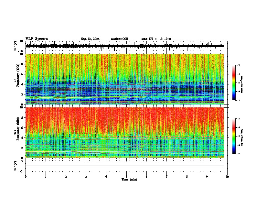Viewport: 256px width, 198px height.
Task: Click the time axis tick labeled 10
Action: click(x=227, y=177)
